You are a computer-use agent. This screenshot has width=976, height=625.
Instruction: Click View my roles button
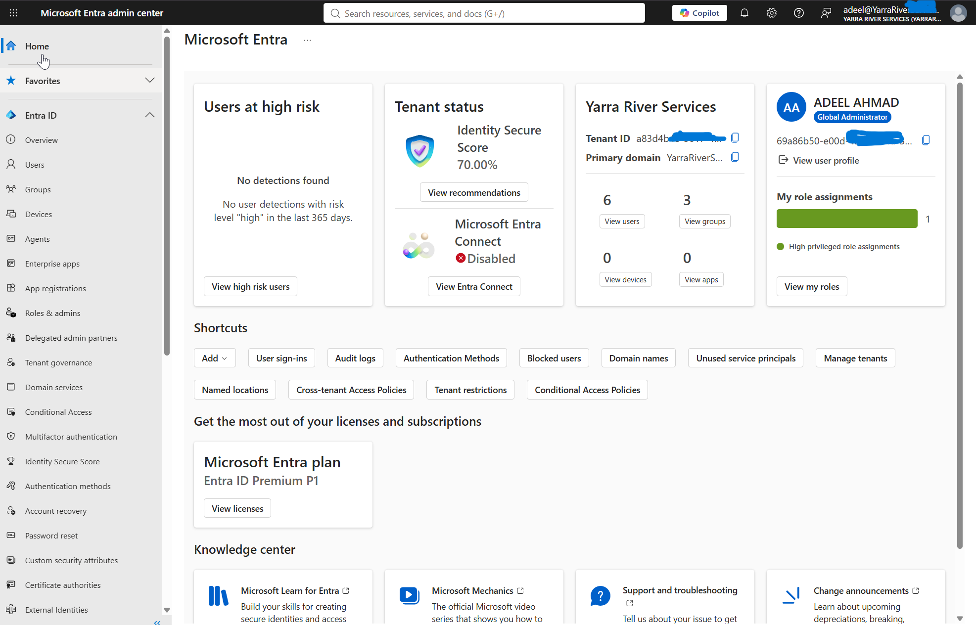[x=812, y=286]
